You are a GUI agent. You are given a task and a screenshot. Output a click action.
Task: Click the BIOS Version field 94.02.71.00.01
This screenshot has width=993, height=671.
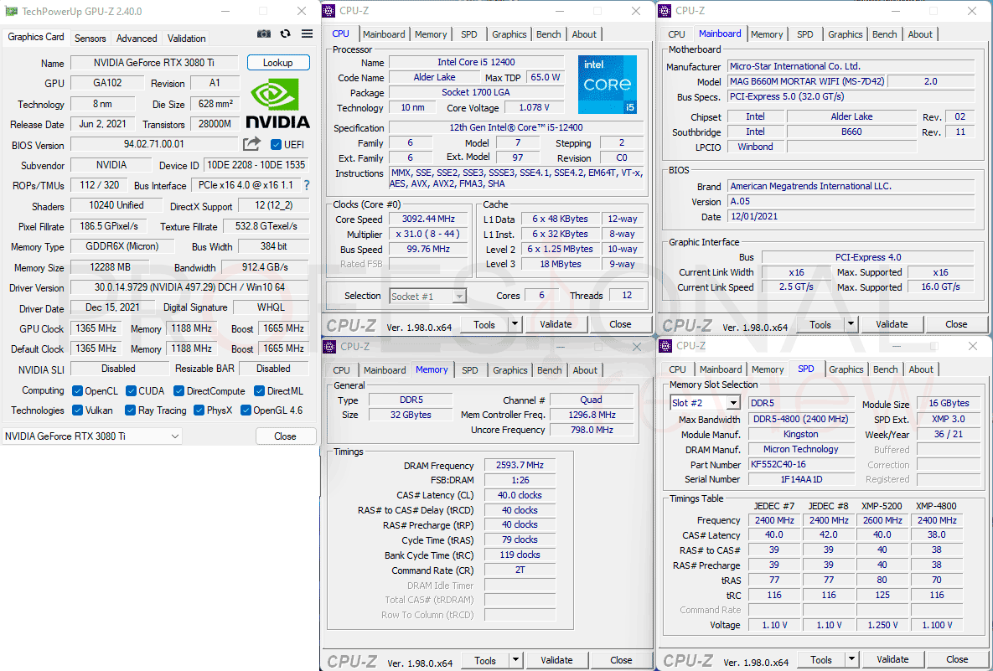point(154,144)
